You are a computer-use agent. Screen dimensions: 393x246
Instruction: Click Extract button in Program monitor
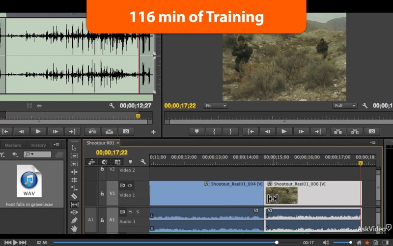click(x=355, y=131)
